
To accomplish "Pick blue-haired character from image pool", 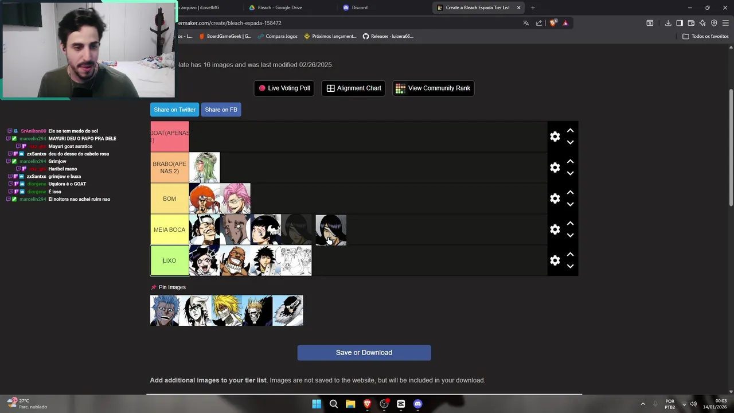I will (x=165, y=310).
